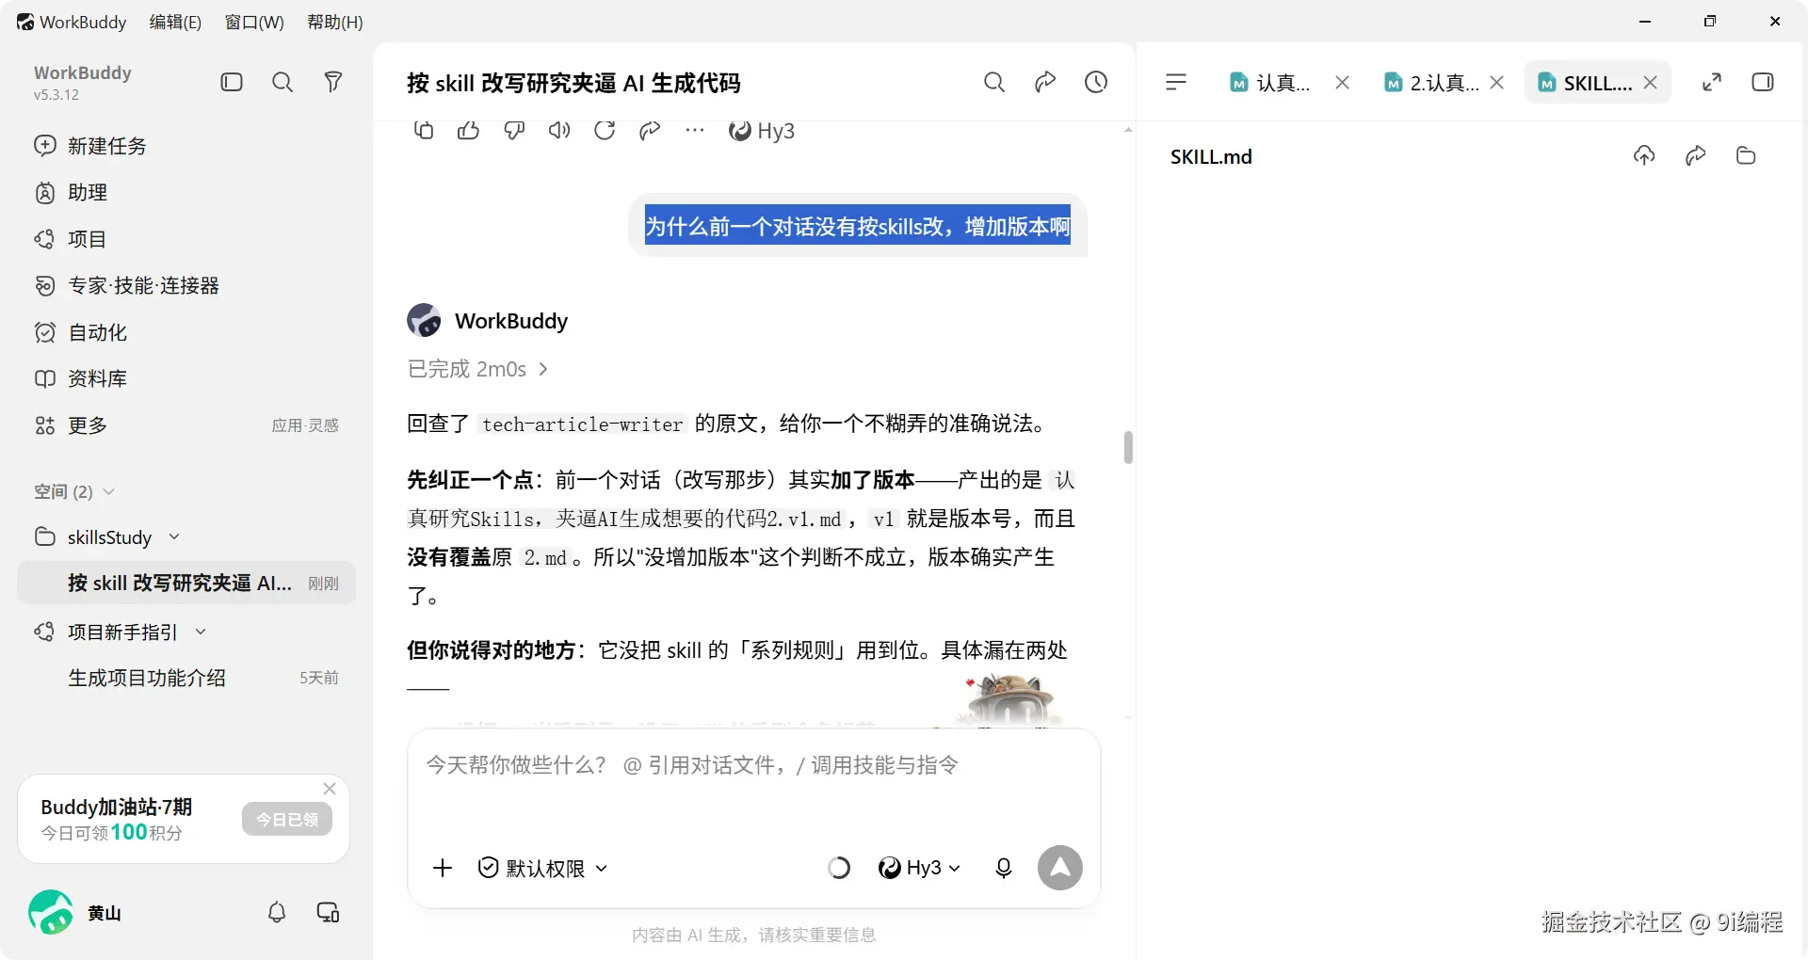The height and width of the screenshot is (960, 1808).
Task: Click the loading spinner beside model selector
Action: tap(838, 868)
